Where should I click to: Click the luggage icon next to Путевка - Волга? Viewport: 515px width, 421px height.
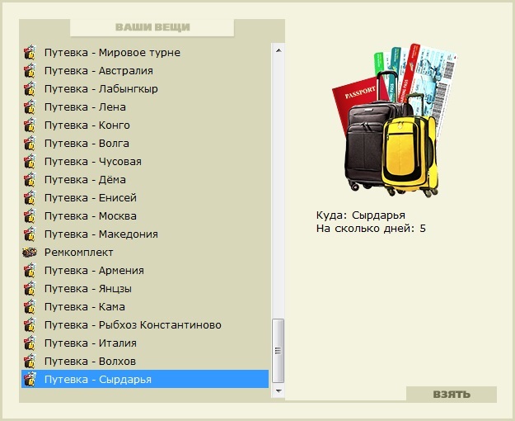[30, 144]
